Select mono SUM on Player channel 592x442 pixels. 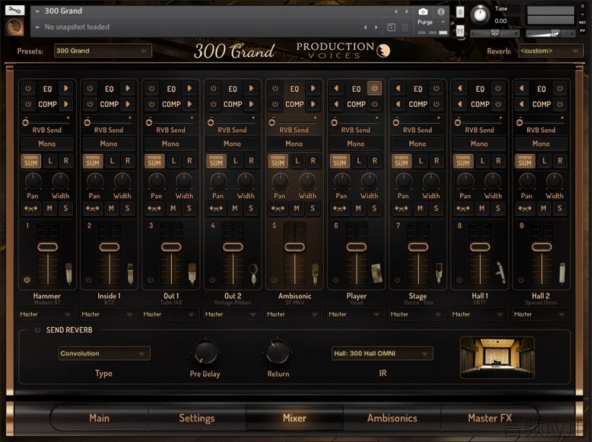click(339, 161)
